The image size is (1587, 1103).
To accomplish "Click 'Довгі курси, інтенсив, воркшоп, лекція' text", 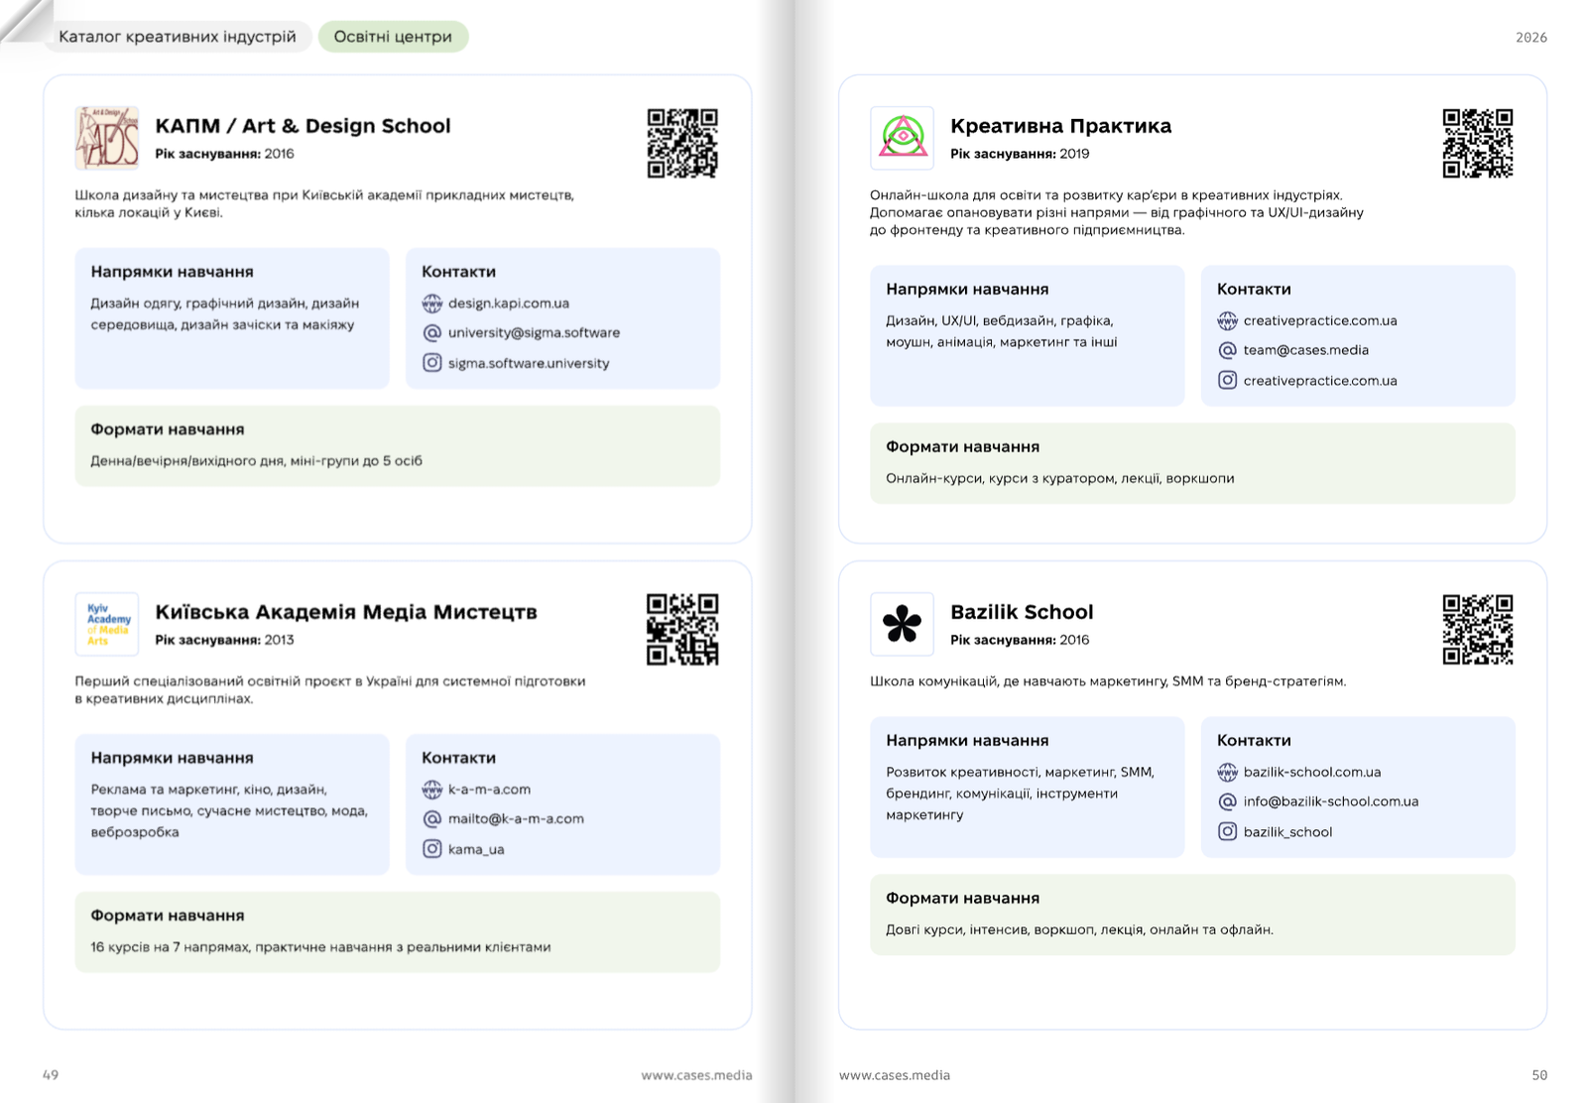I will [x=1079, y=929].
